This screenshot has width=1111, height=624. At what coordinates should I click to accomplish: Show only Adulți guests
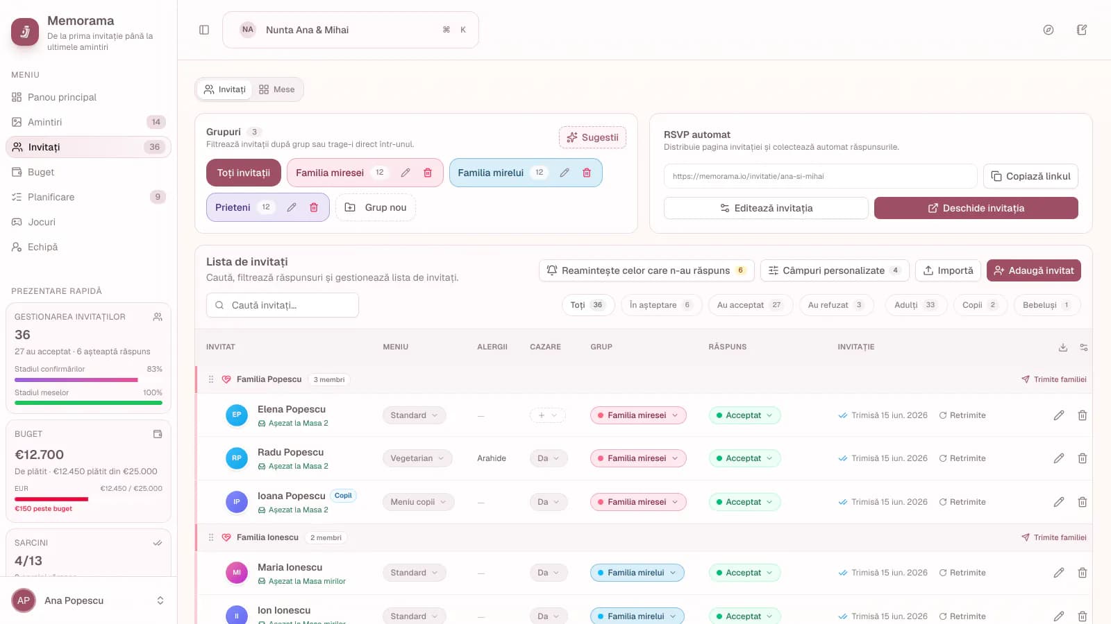(x=916, y=305)
